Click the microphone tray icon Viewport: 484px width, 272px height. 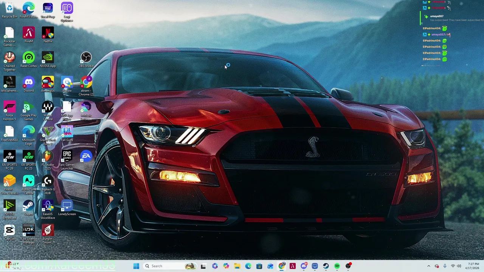(445, 266)
